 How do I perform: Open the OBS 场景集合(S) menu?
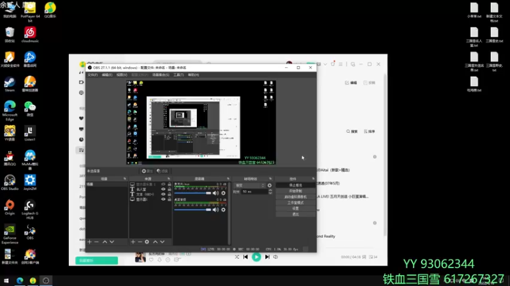161,75
